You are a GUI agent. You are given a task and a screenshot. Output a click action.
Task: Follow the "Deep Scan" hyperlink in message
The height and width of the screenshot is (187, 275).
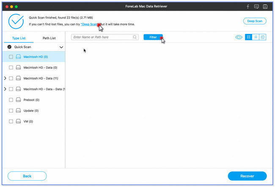[89, 25]
